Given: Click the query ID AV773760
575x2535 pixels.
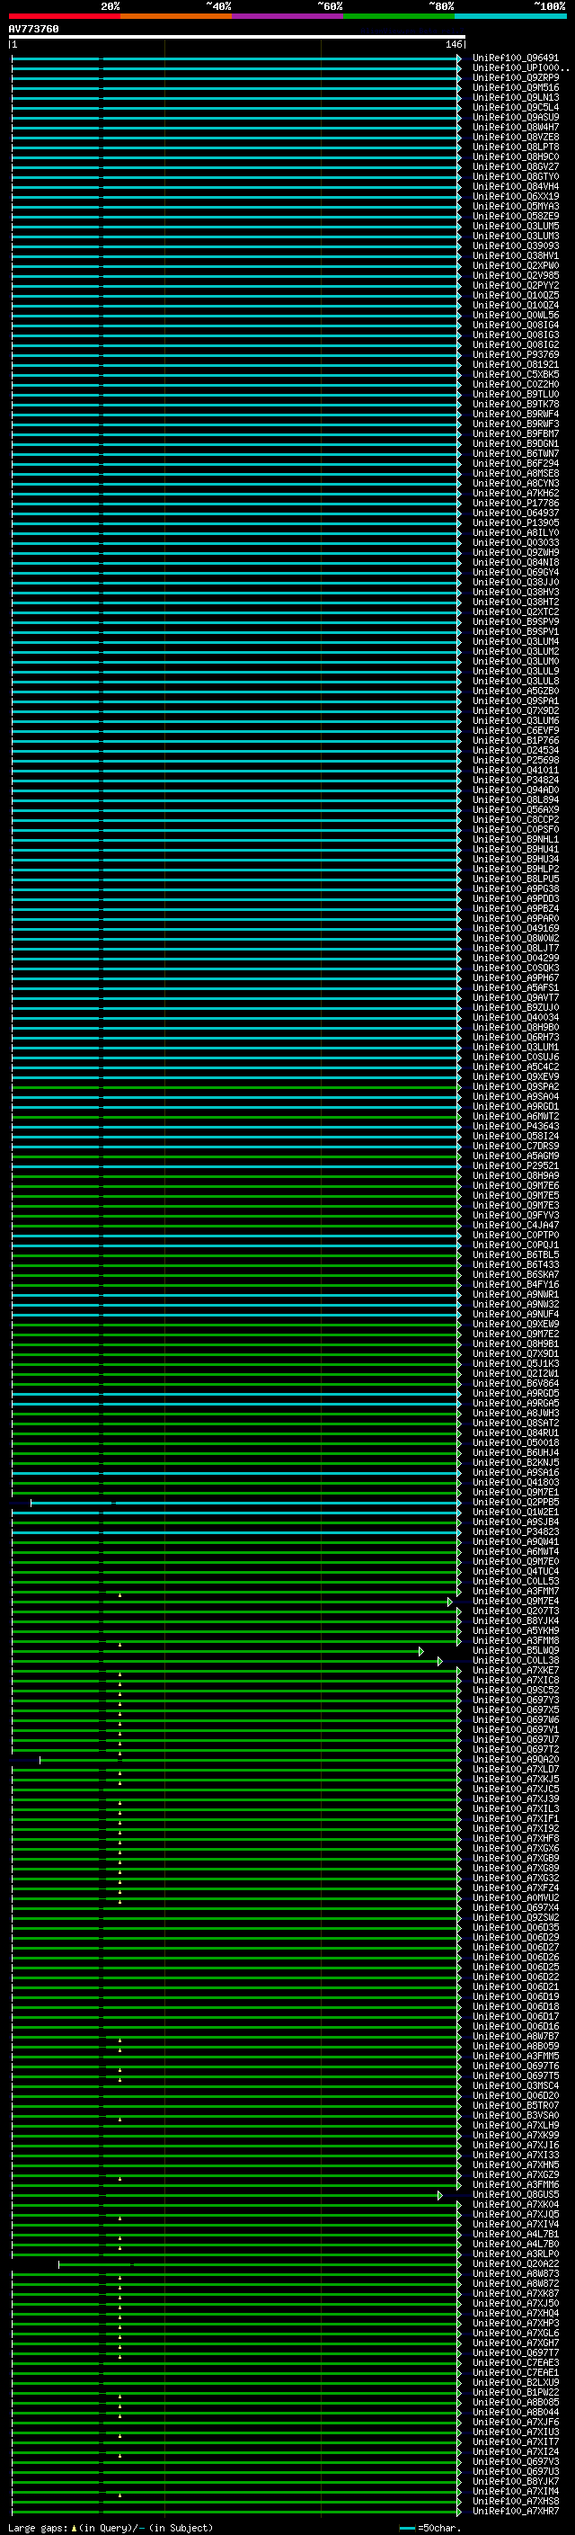Looking at the screenshot, I should pyautogui.click(x=33, y=30).
